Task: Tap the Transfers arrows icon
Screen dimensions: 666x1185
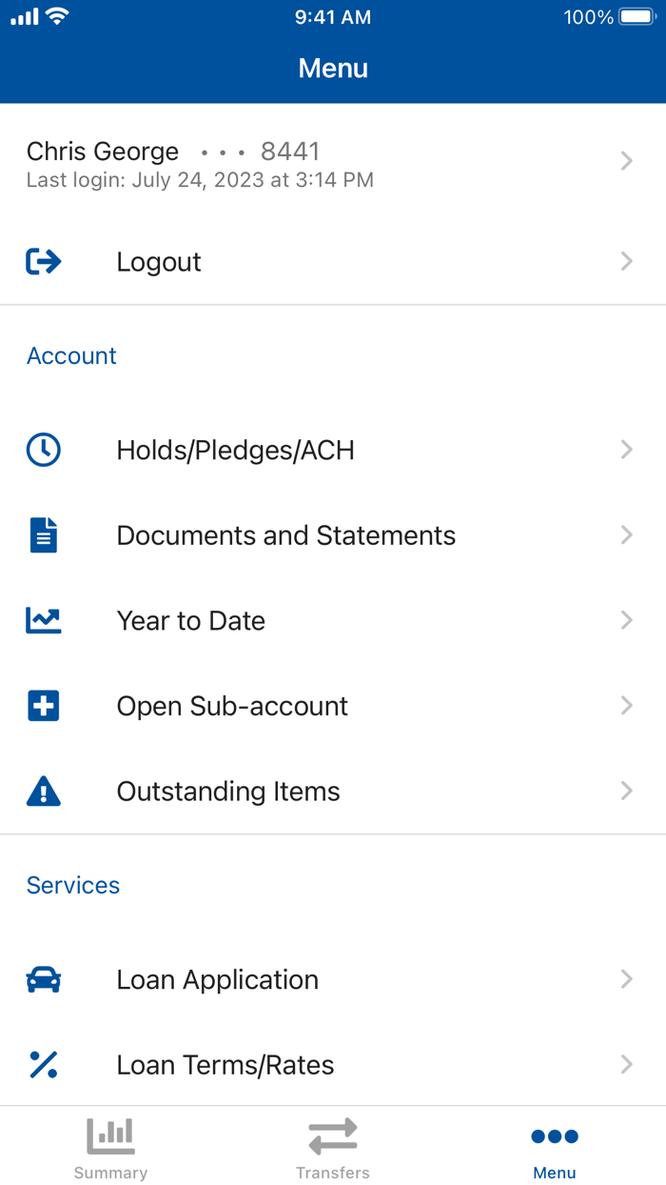Action: [x=333, y=1135]
